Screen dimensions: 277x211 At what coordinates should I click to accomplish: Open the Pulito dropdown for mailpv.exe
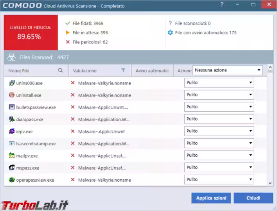click(219, 155)
